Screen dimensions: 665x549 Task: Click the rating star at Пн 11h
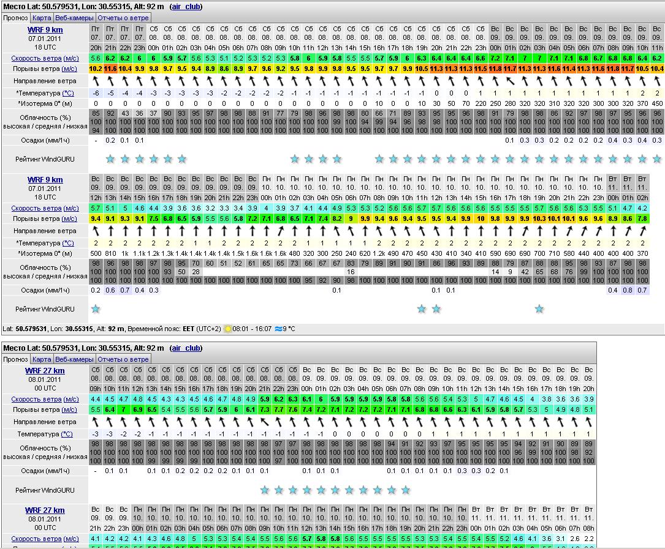pos(422,309)
